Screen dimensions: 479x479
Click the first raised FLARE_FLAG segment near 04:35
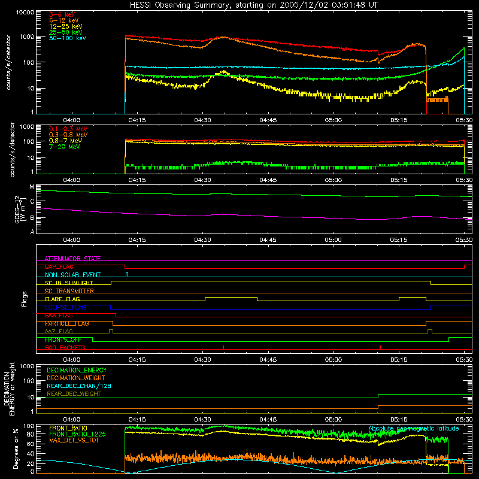pos(231,297)
